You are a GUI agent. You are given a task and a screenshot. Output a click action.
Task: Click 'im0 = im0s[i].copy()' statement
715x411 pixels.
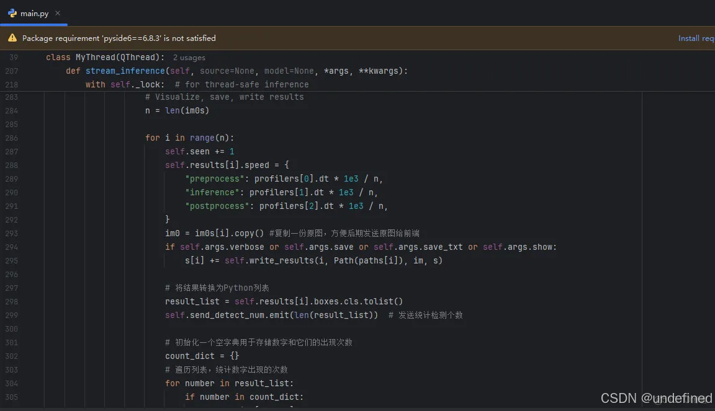(x=214, y=233)
